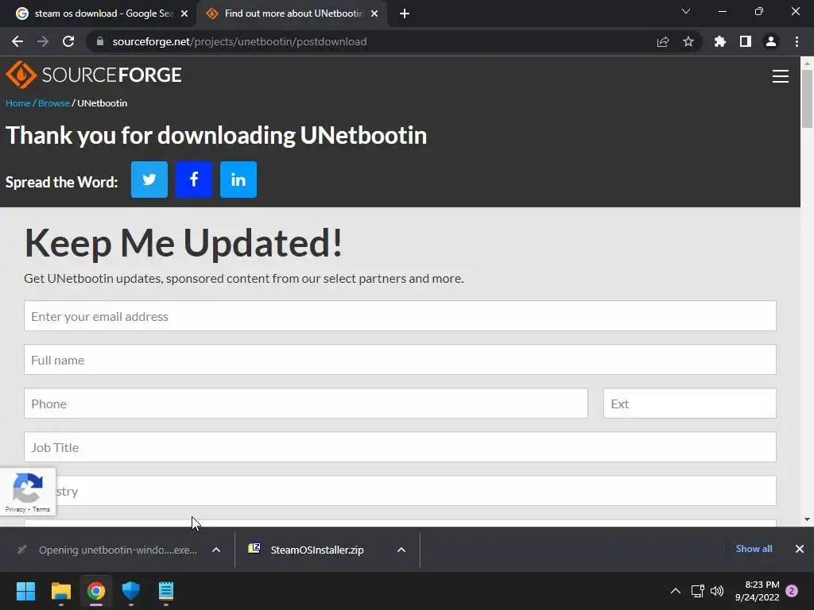Focus the Job Title field

(400, 447)
